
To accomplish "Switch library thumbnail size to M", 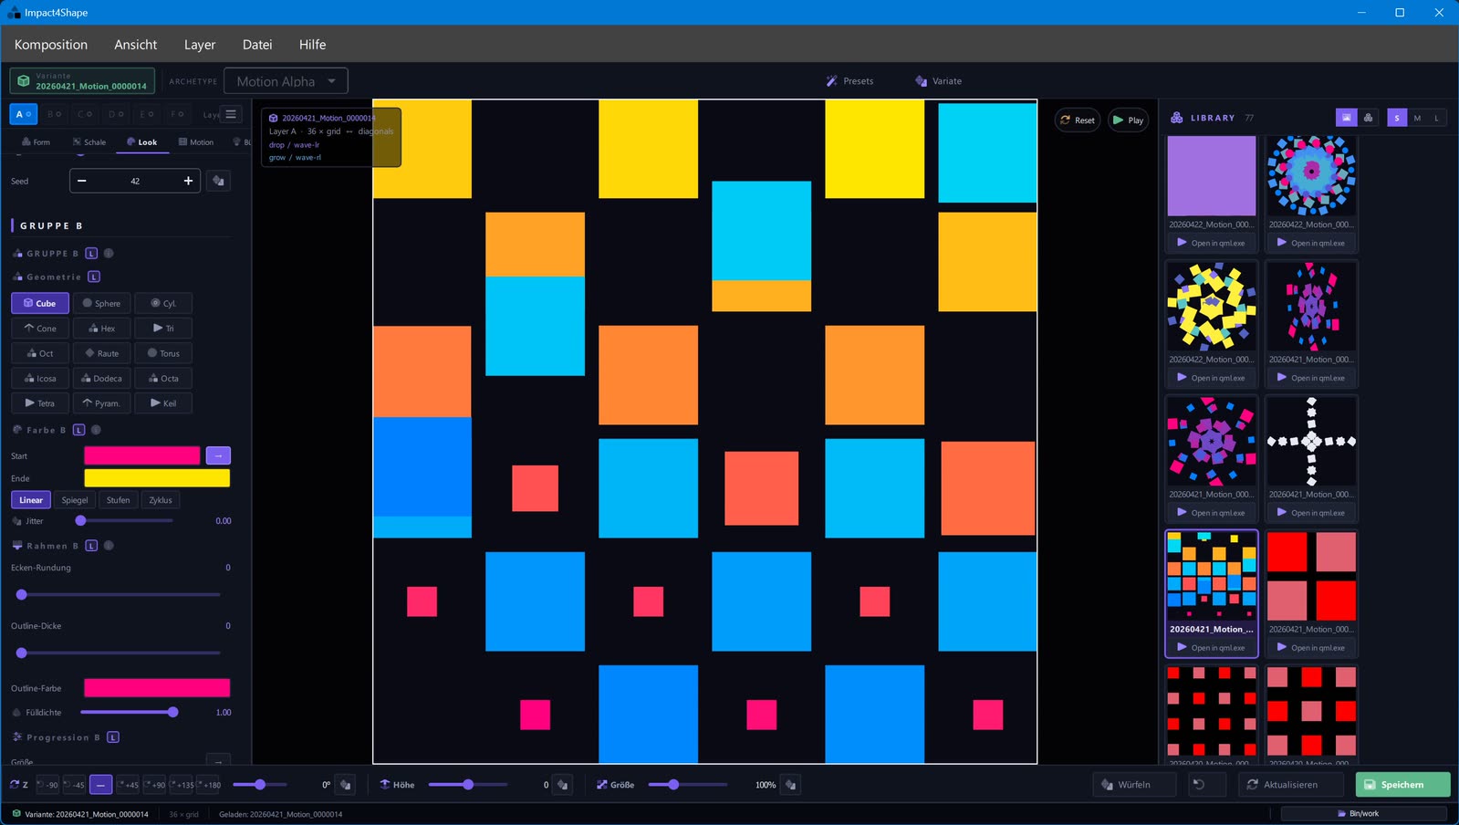I will pyautogui.click(x=1417, y=118).
